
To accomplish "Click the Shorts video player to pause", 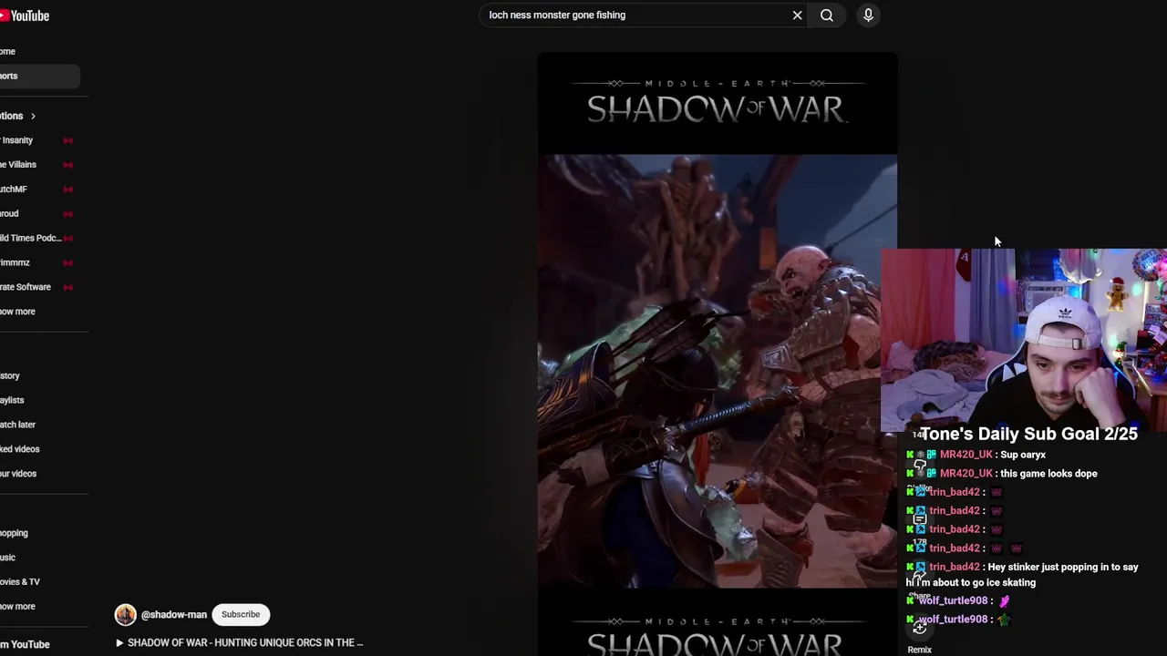I will [x=718, y=354].
